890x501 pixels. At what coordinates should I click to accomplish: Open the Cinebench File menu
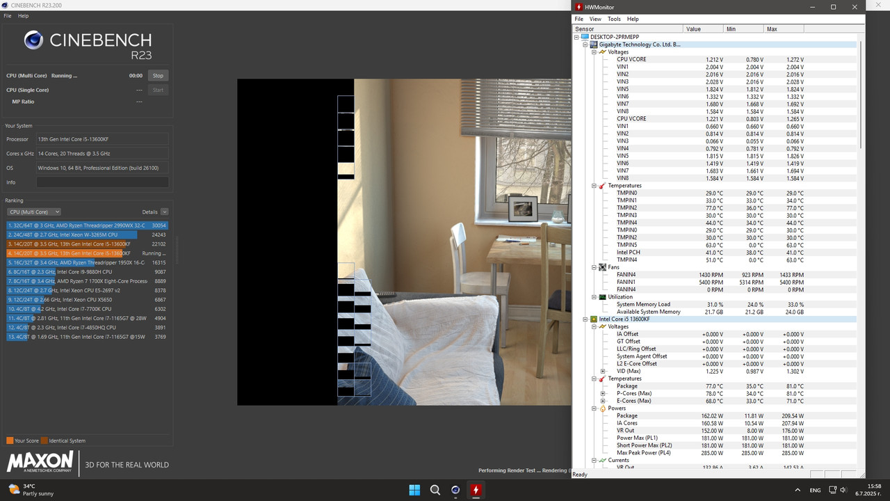[8, 15]
